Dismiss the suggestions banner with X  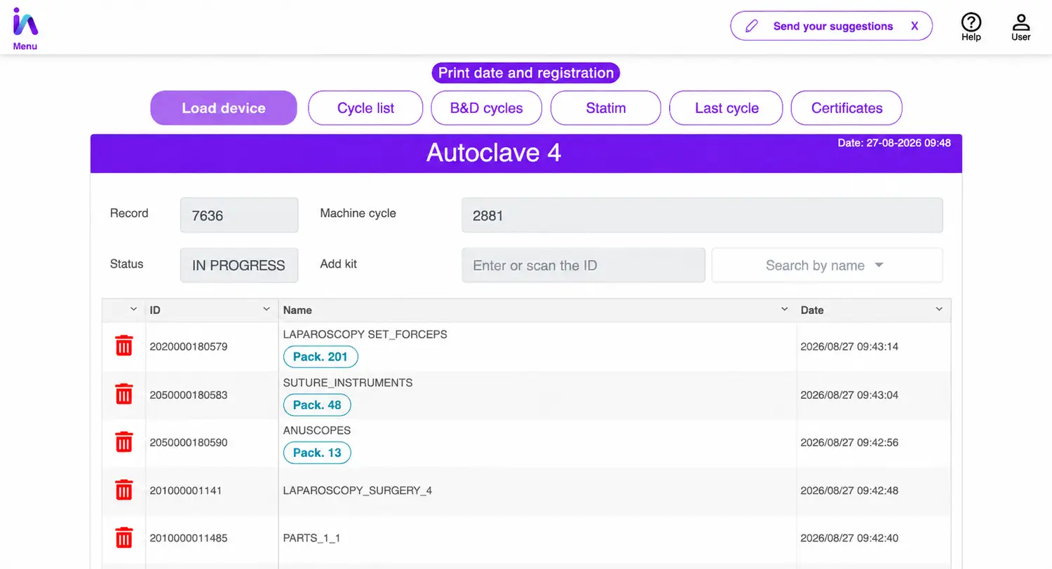point(915,27)
